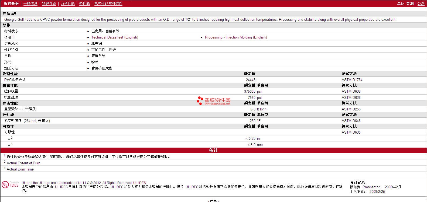Click the 备注 section header
This screenshot has width=427, height=202.
click(213, 150)
